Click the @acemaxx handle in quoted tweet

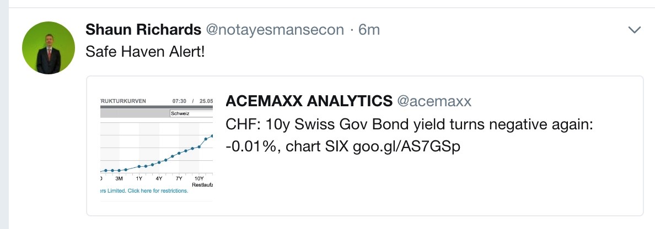(434, 101)
